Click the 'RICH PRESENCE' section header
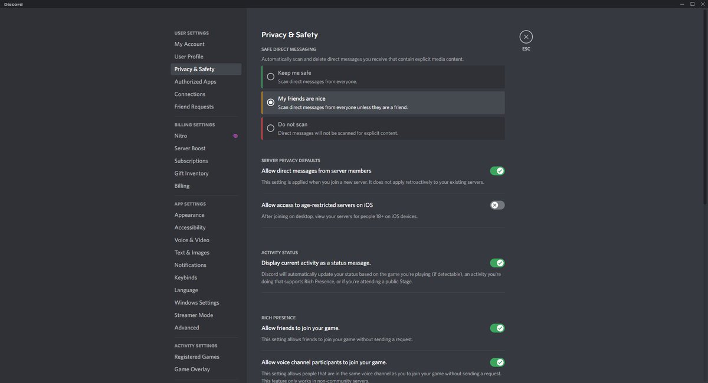708x383 pixels. click(278, 318)
